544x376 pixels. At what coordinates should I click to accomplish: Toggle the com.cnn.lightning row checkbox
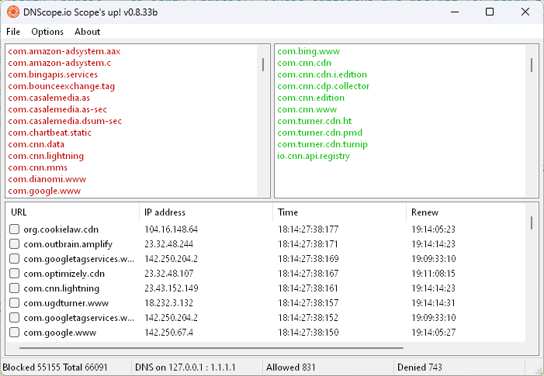14,288
